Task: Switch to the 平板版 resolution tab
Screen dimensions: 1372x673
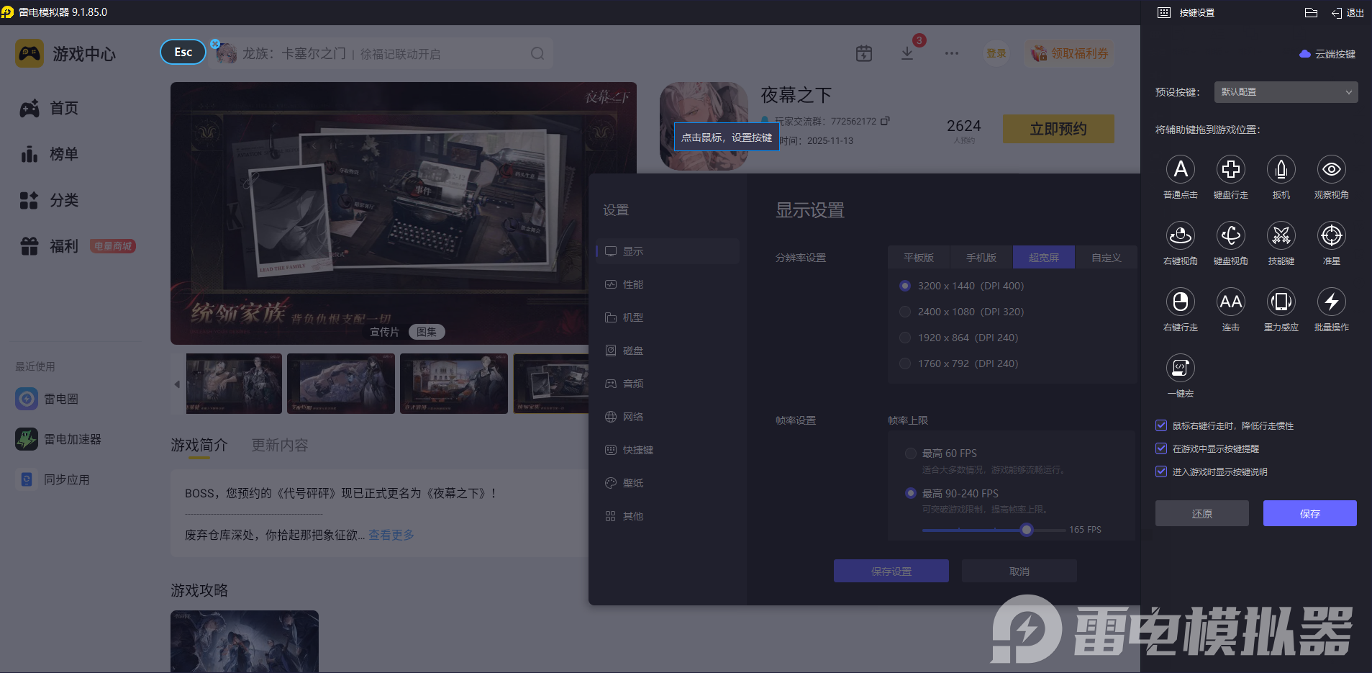Action: coord(919,258)
